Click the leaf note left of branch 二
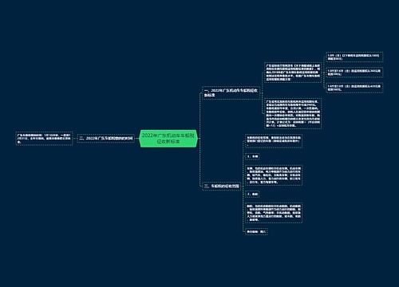This screenshot has height=287, width=399. coord(44,139)
